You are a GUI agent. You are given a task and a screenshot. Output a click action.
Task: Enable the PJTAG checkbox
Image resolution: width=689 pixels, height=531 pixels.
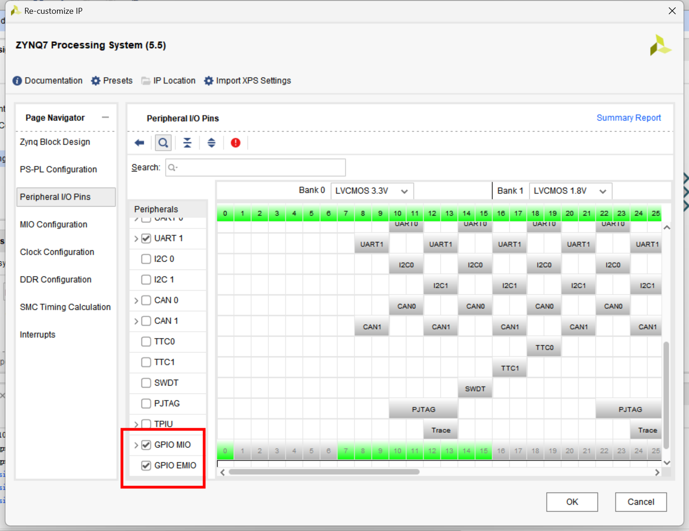coord(146,403)
